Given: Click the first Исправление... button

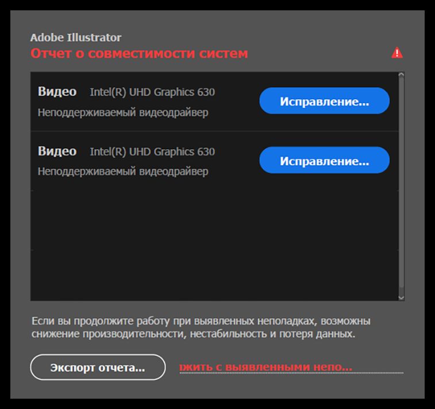Looking at the screenshot, I should tap(324, 101).
